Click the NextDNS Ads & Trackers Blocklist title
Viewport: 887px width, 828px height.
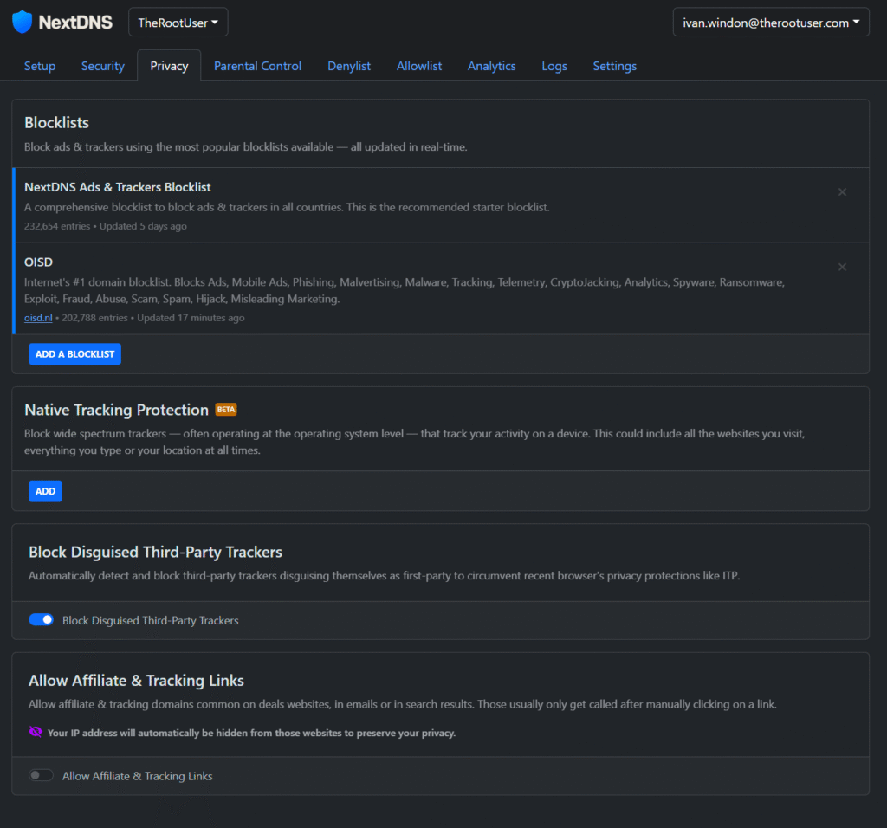[117, 187]
